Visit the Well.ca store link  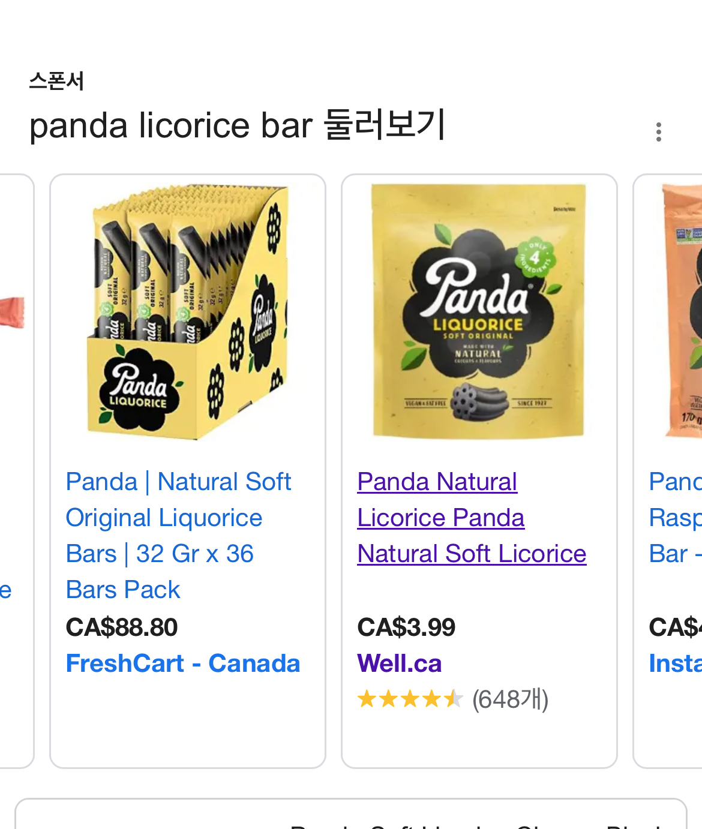click(400, 663)
